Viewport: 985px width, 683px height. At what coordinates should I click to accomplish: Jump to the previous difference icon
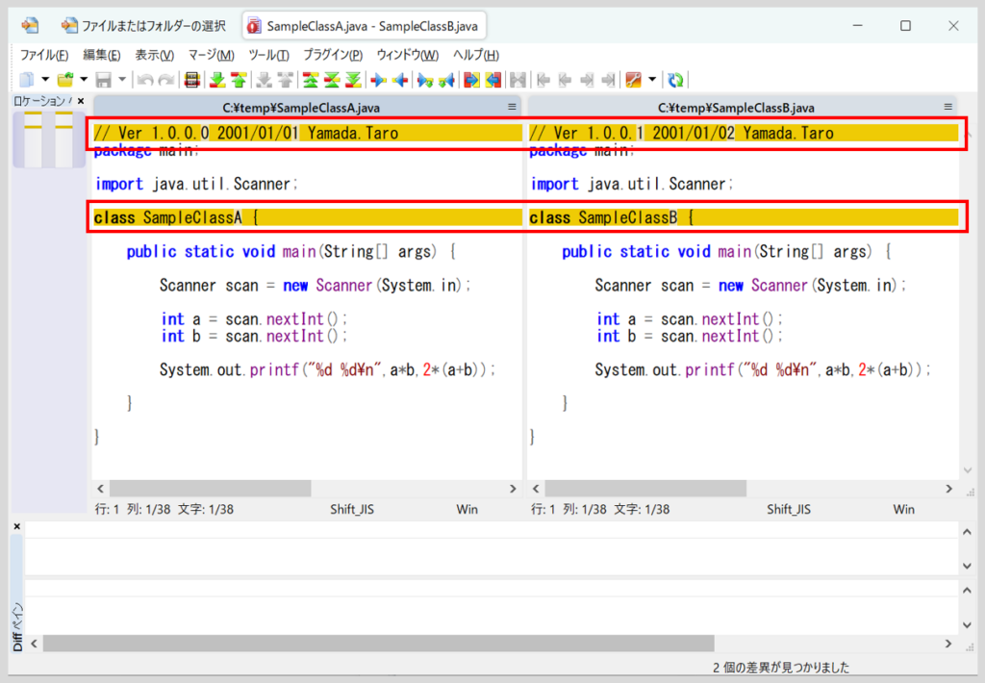pos(239,80)
